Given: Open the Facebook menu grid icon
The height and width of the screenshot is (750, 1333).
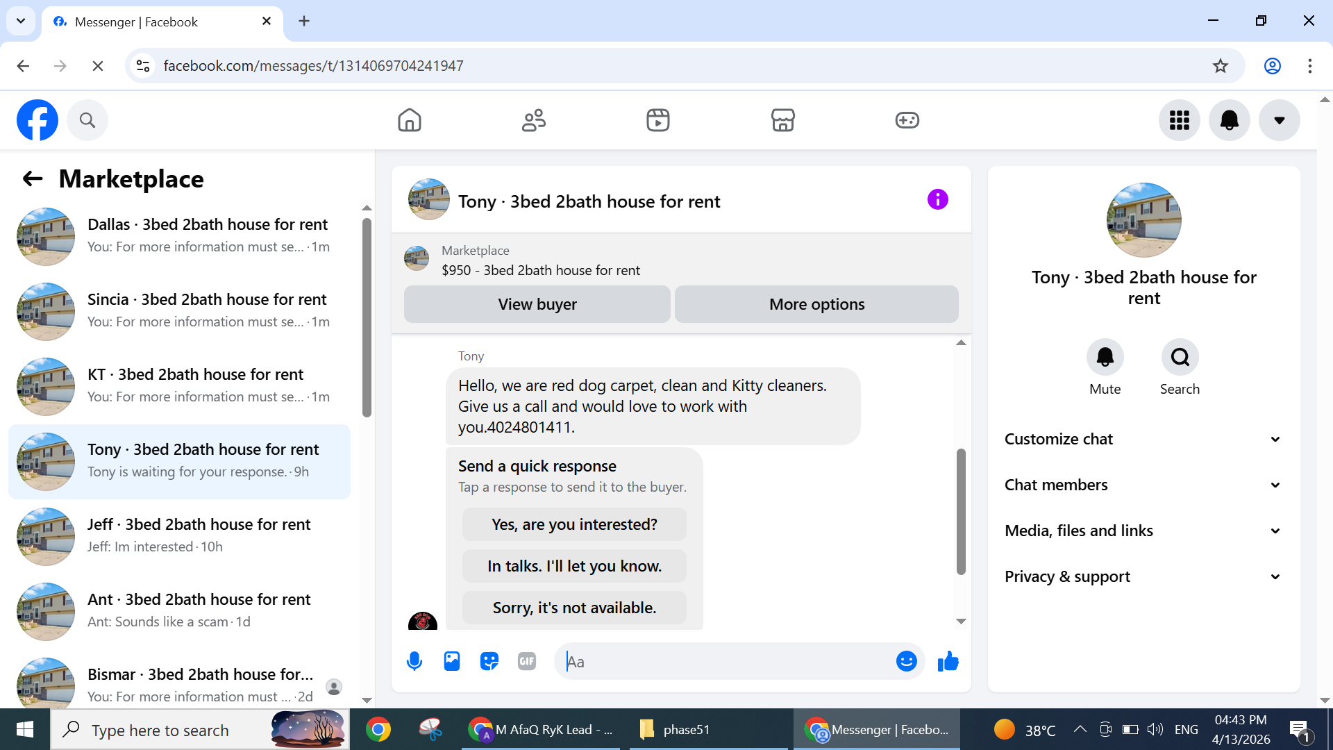Looking at the screenshot, I should 1180,120.
